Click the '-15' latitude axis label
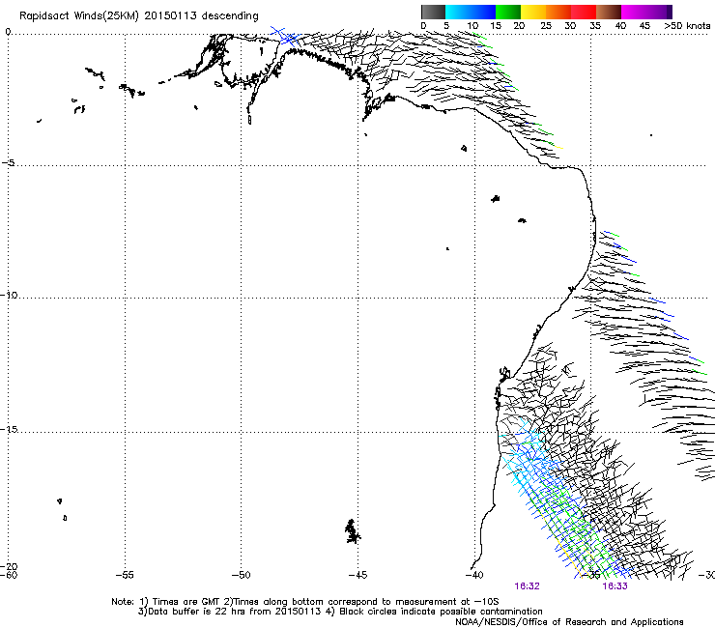 pos(9,429)
